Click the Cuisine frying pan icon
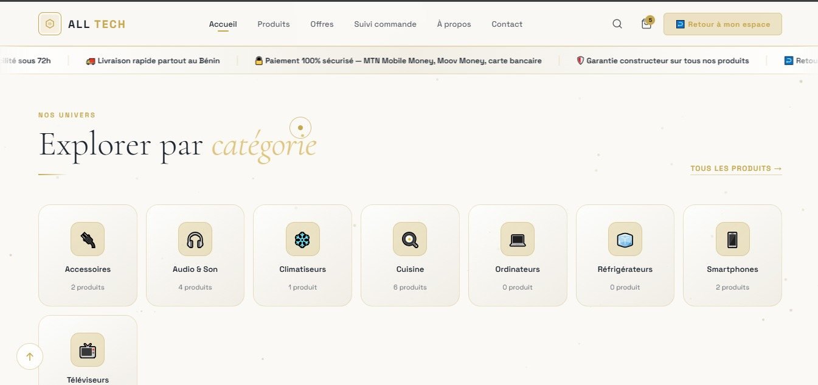 tap(410, 239)
